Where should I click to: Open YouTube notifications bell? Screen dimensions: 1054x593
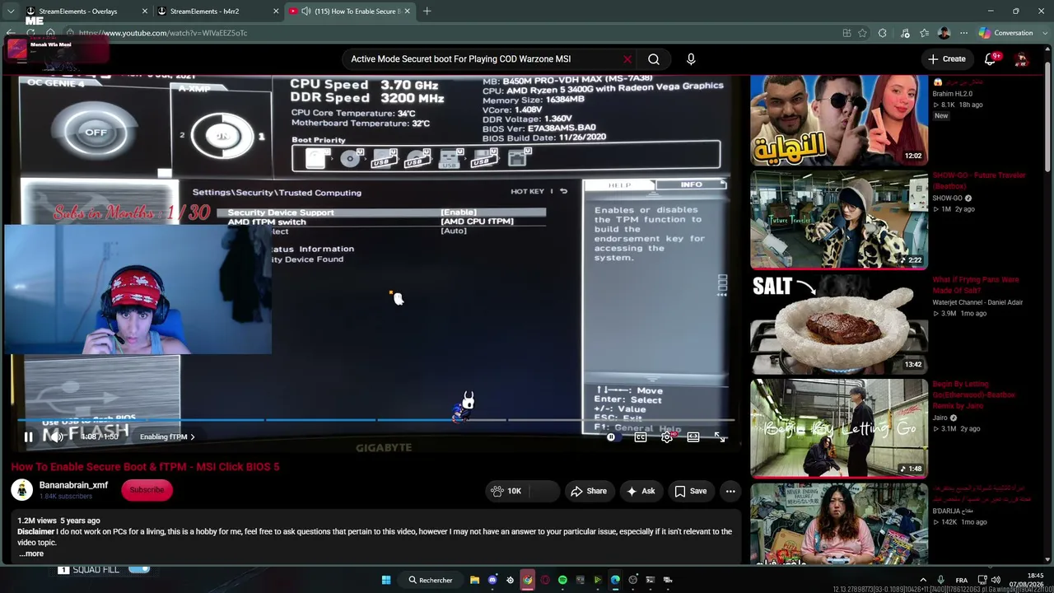tap(991, 59)
